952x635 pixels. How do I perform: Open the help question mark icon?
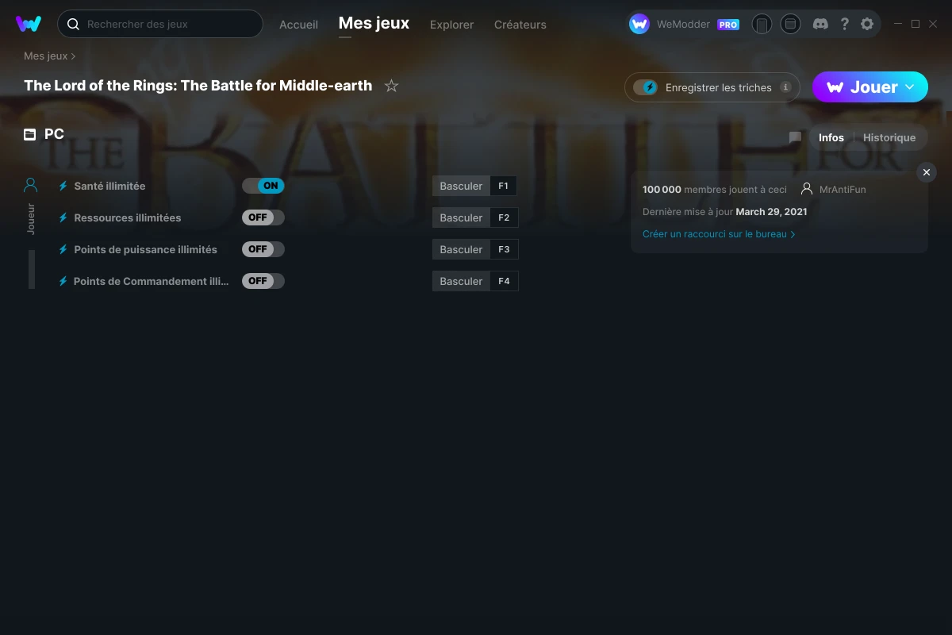click(844, 24)
